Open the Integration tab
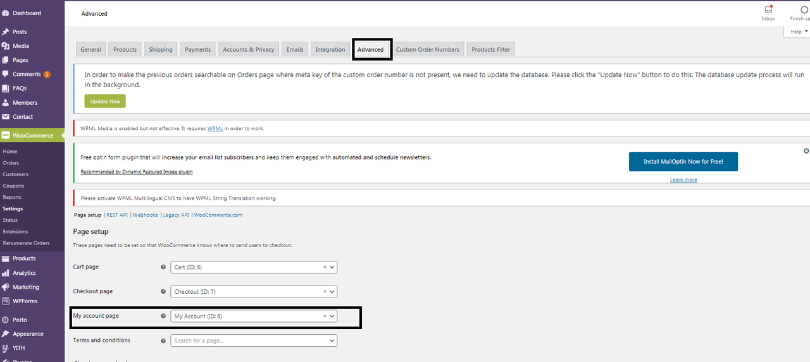This screenshot has height=362, width=810. [x=330, y=49]
